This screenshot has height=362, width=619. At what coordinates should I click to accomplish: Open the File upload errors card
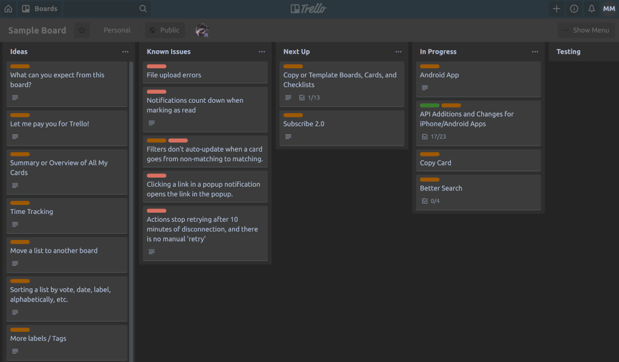click(x=205, y=73)
